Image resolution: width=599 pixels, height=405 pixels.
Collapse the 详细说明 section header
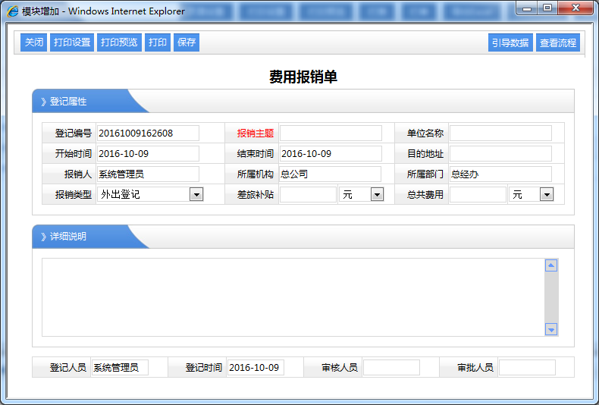[68, 237]
